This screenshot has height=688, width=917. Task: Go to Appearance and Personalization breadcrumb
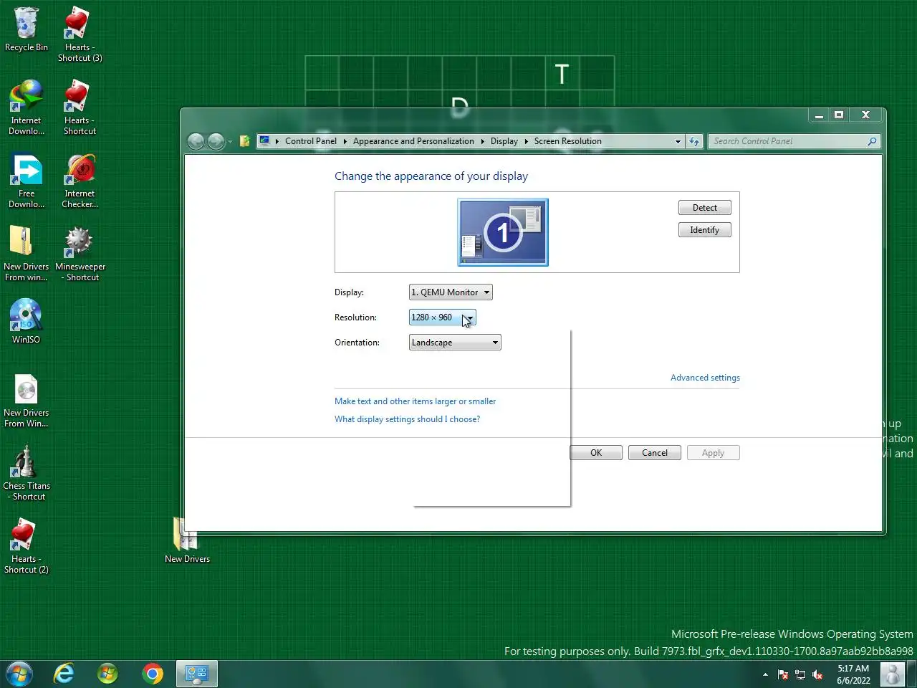click(x=413, y=141)
